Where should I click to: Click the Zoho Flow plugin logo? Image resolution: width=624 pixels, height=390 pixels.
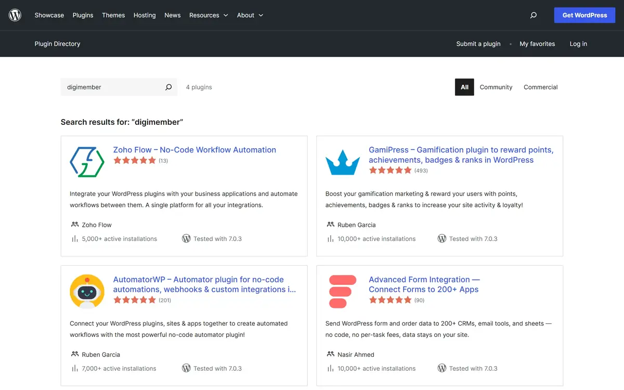coord(87,162)
